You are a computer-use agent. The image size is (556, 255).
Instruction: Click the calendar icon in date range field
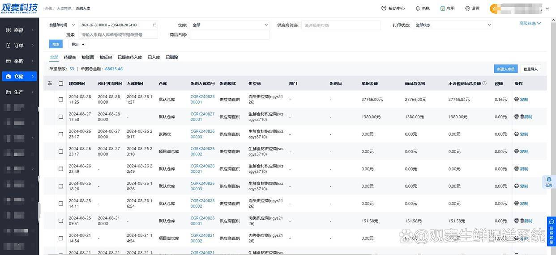[x=155, y=25]
